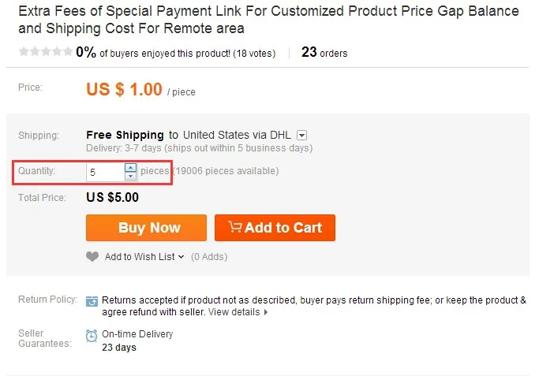
Task: Click the On-time Delivery guarantee text
Action: tap(137, 334)
